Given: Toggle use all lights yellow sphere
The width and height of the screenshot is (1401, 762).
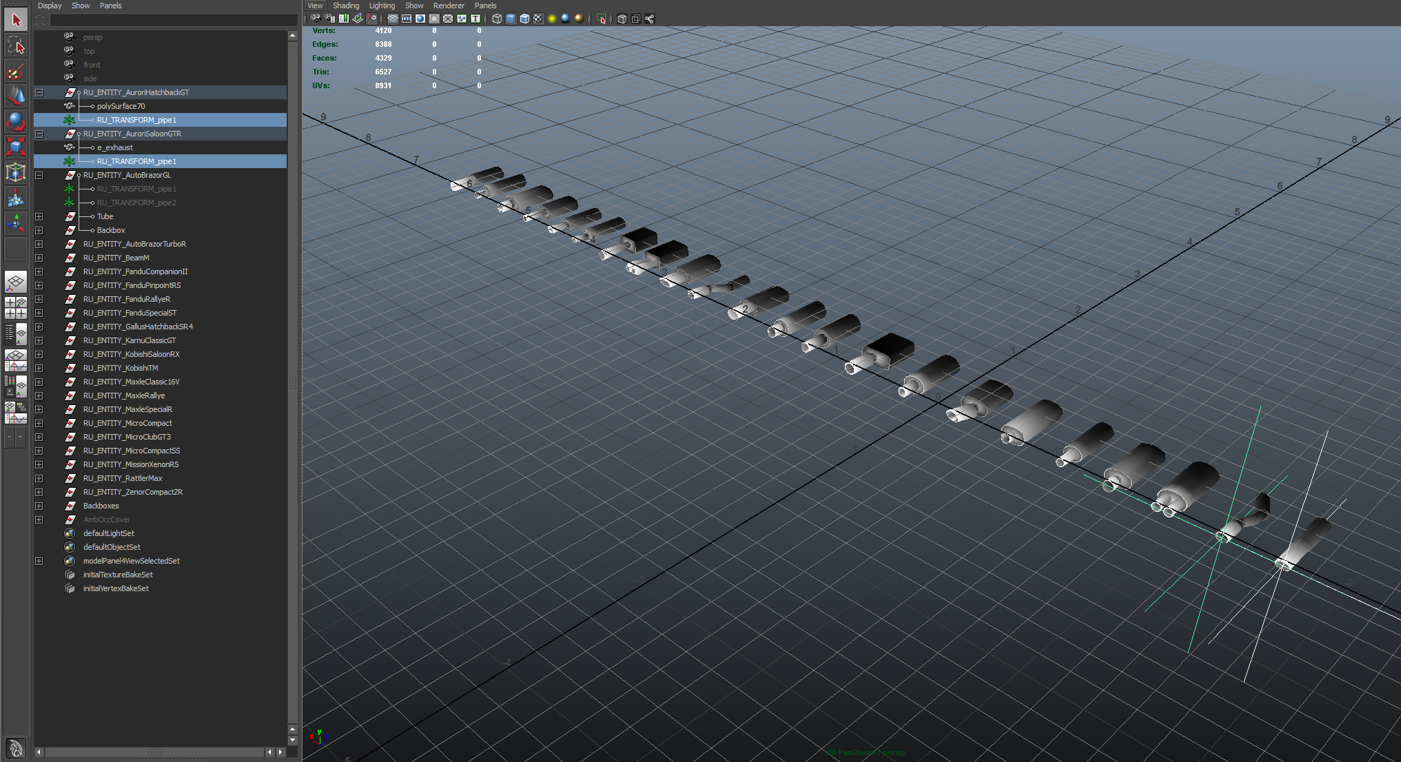Looking at the screenshot, I should tap(551, 19).
